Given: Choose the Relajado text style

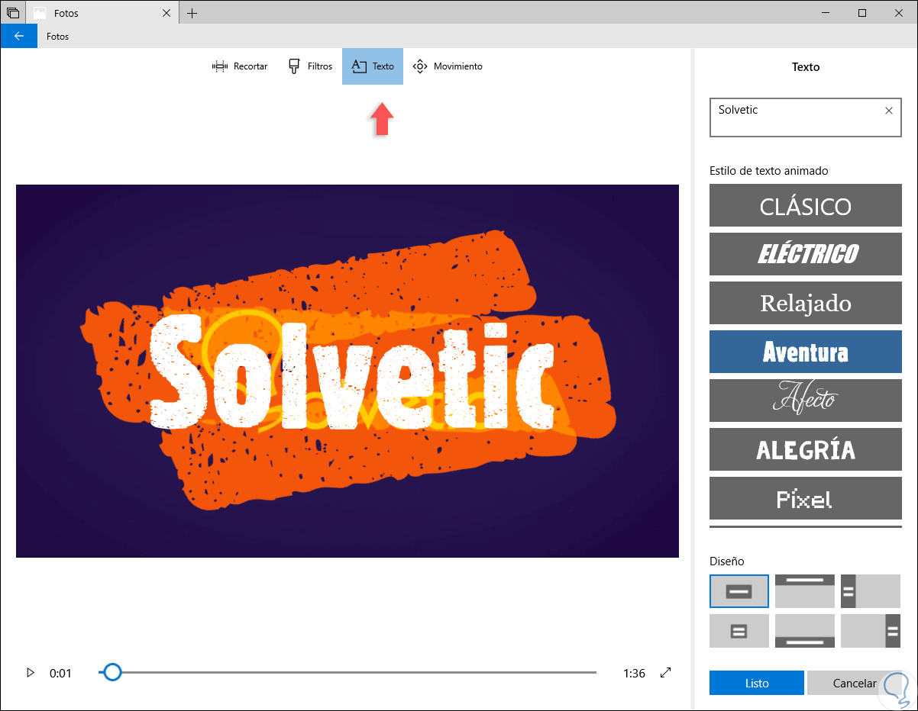Looking at the screenshot, I should [x=806, y=303].
